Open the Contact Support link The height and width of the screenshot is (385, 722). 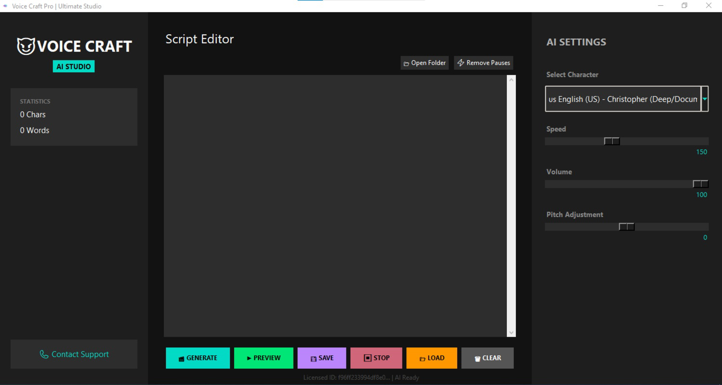click(74, 354)
